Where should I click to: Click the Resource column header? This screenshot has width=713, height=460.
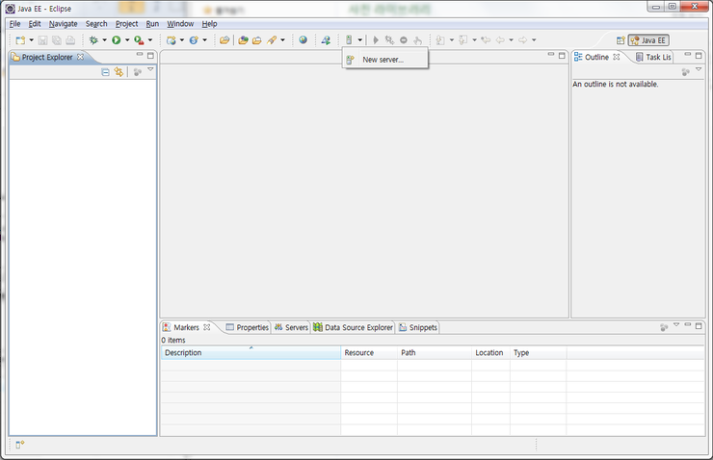[x=369, y=353]
